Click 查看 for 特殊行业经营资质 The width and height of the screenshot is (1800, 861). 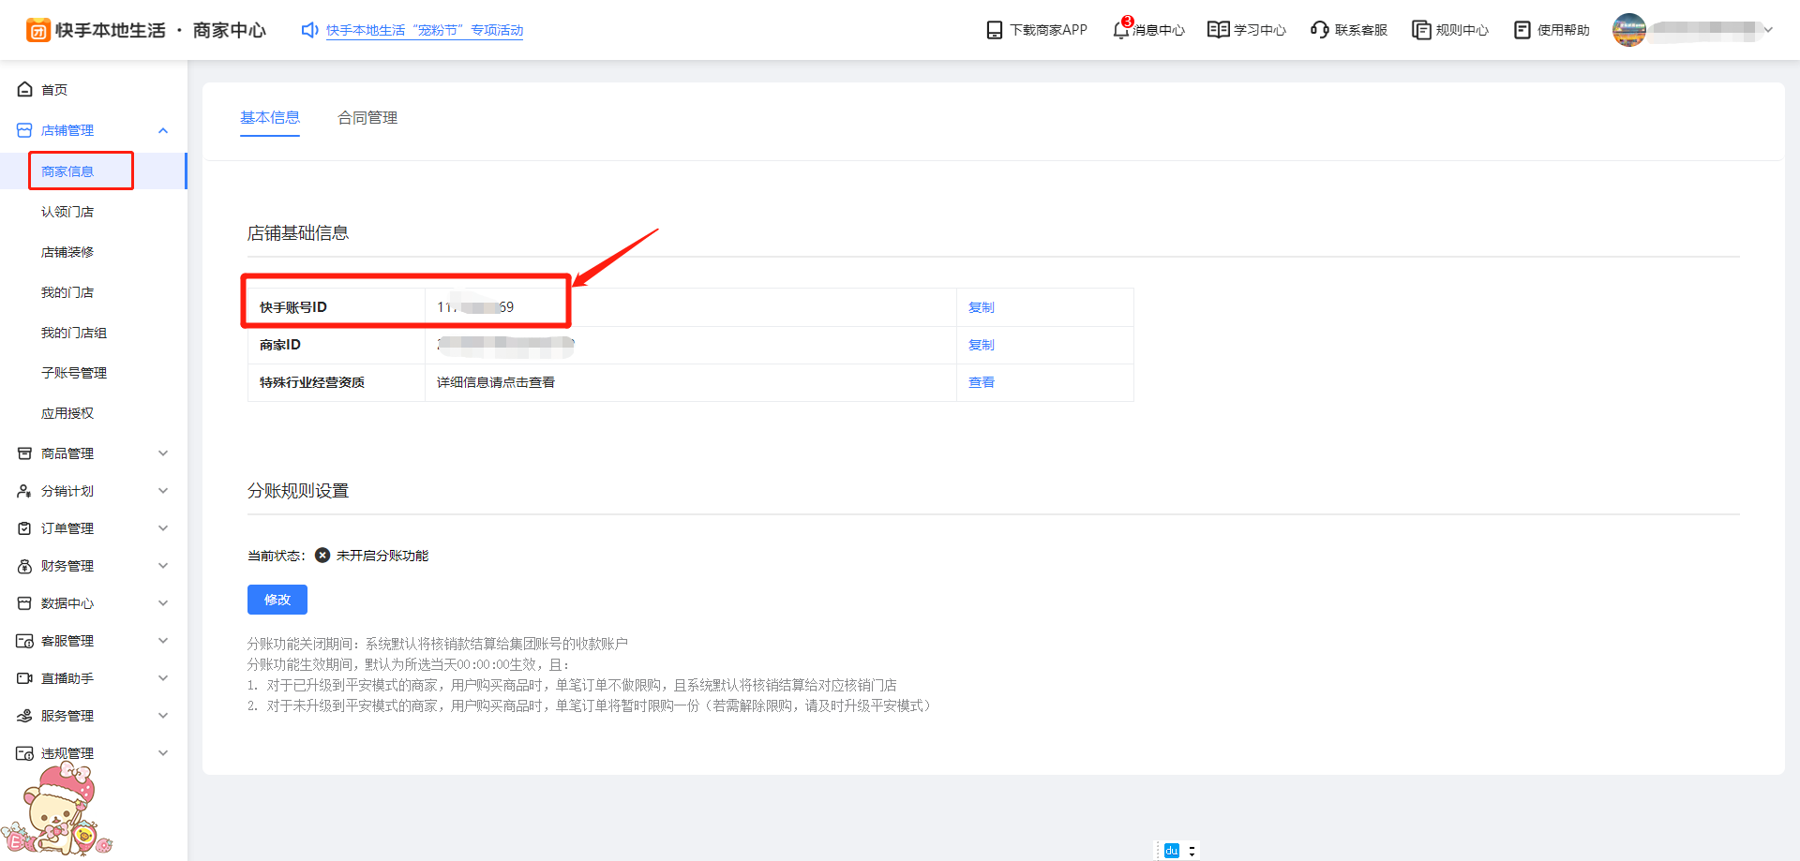coord(981,382)
